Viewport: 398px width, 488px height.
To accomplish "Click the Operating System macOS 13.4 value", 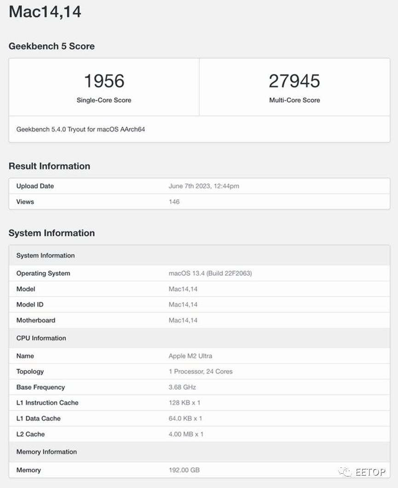I will pyautogui.click(x=210, y=273).
